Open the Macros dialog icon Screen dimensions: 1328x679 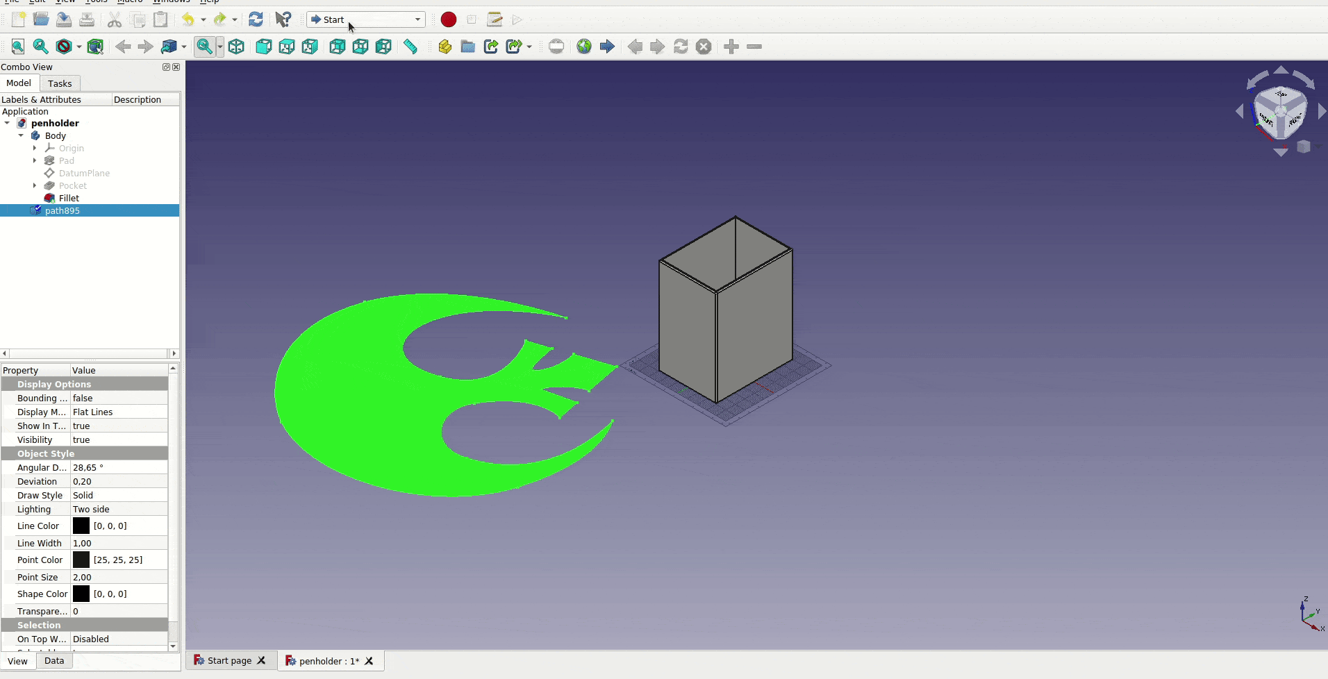point(495,19)
